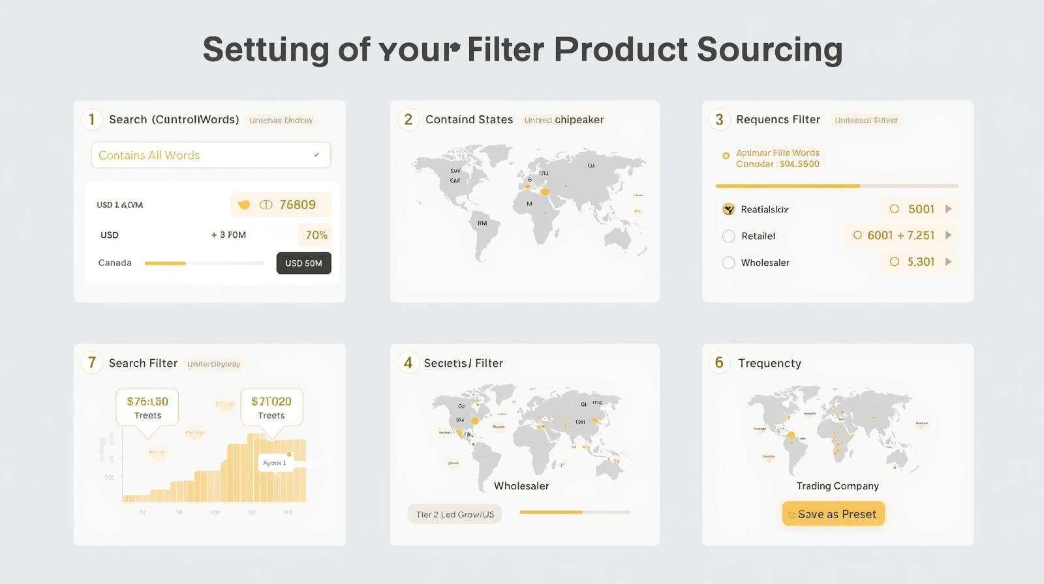The image size is (1044, 584).
Task: Click the step 4 number badge
Action: (x=408, y=363)
